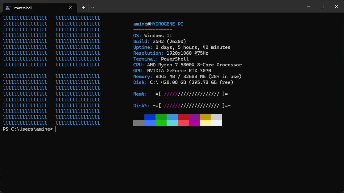Click the 'CPU: AMD Ryzen 7 5800X' line
The width and height of the screenshot is (344, 193).
(187, 65)
